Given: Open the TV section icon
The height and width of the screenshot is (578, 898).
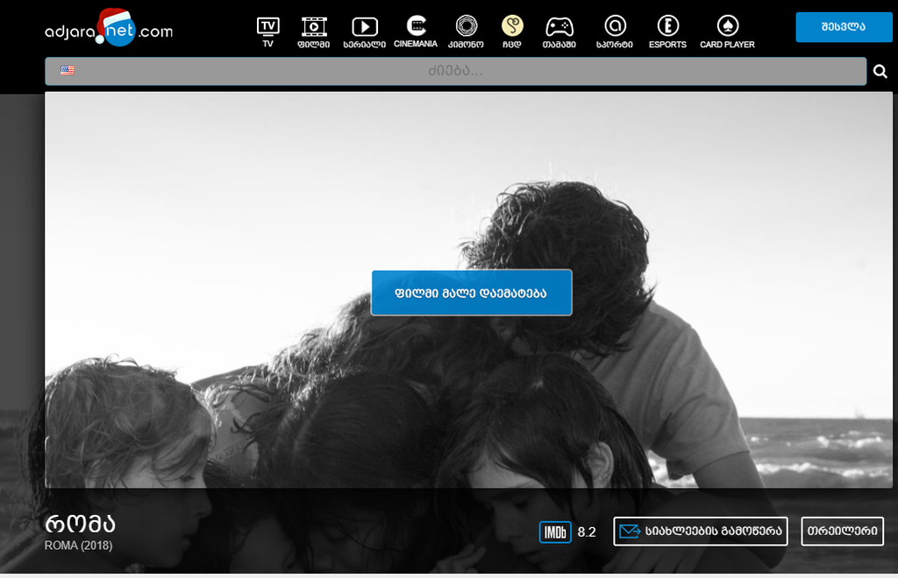Looking at the screenshot, I should (268, 32).
